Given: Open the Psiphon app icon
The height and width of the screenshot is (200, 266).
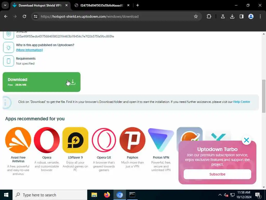Looking at the screenshot, I should [132, 140].
